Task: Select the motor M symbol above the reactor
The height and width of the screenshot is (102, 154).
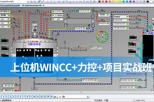Action: pyautogui.click(x=35, y=30)
